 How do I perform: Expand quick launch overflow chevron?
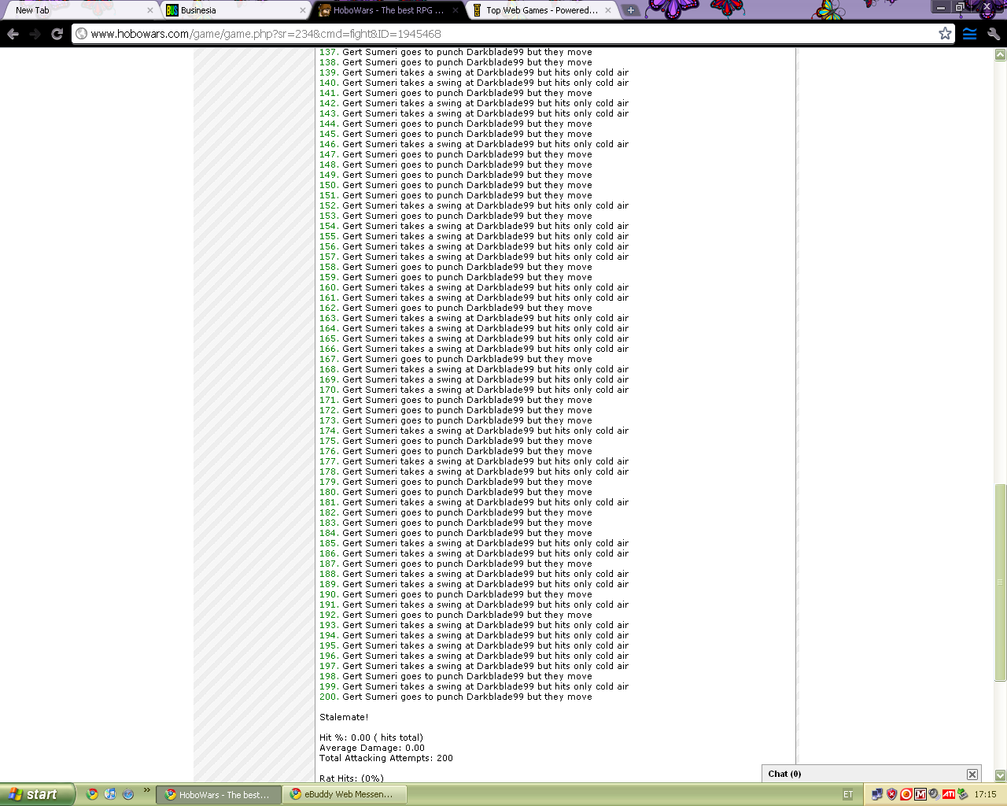pos(146,790)
